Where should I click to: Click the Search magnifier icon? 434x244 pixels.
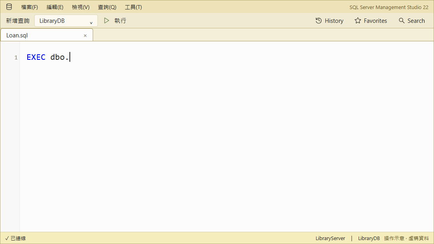click(x=402, y=20)
